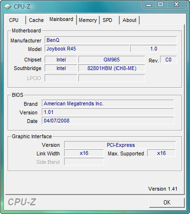Click the Manufacturer label
The image size is (190, 214).
[x=26, y=41]
